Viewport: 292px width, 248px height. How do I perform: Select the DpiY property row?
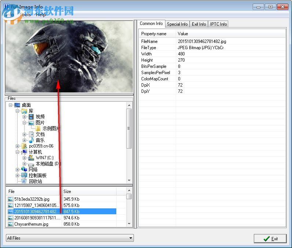tap(212, 91)
